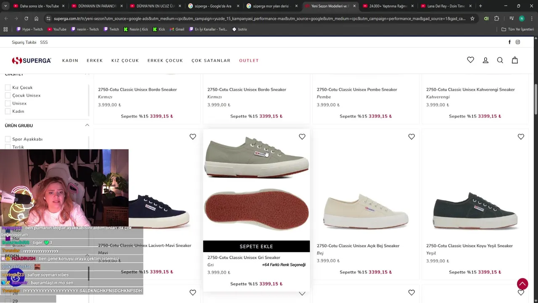The width and height of the screenshot is (538, 303).
Task: Open Superga Instagram page icon
Action: point(518,42)
